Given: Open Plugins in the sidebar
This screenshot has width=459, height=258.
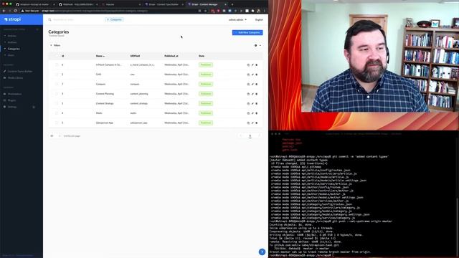Looking at the screenshot, I should [11, 100].
